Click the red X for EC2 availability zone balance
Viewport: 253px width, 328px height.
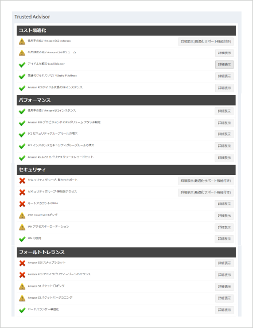[x=22, y=275]
